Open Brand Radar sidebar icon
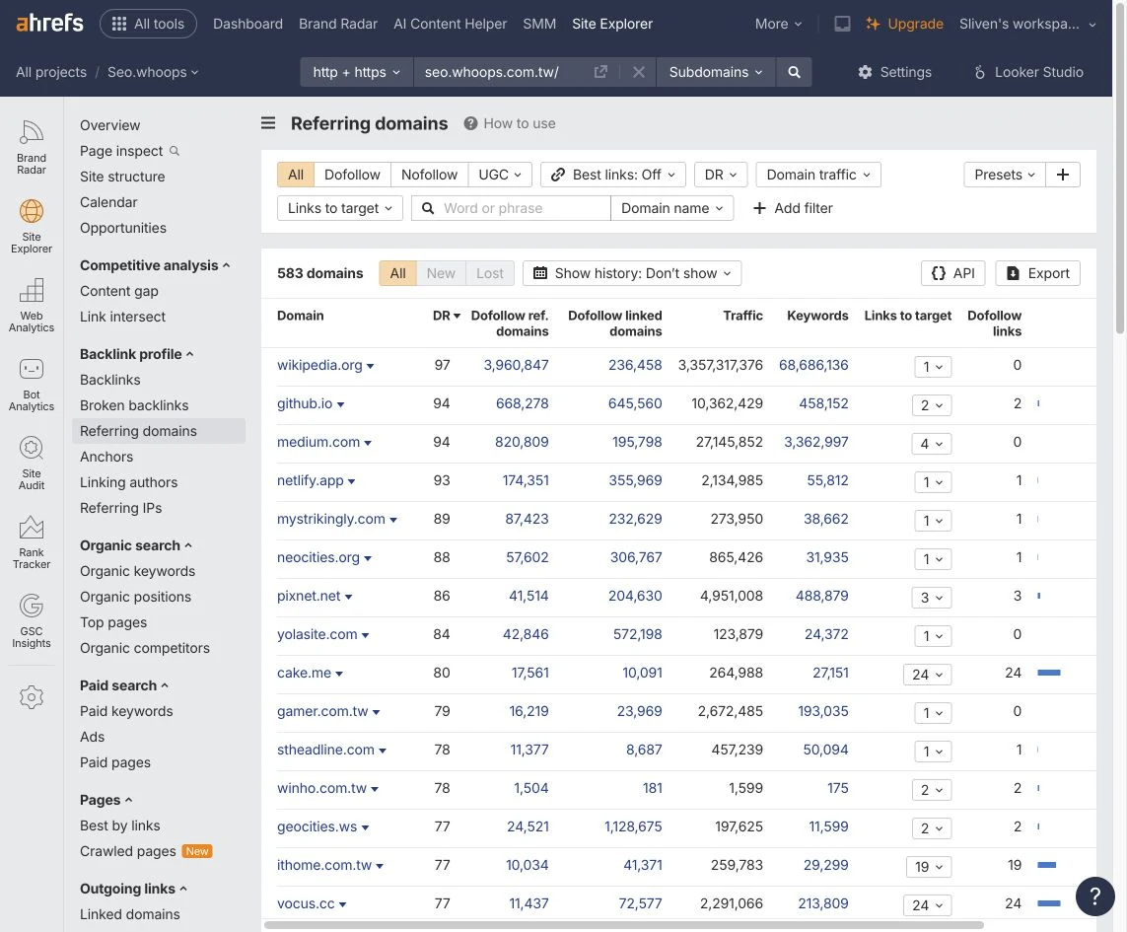This screenshot has height=932, width=1127. click(x=31, y=147)
